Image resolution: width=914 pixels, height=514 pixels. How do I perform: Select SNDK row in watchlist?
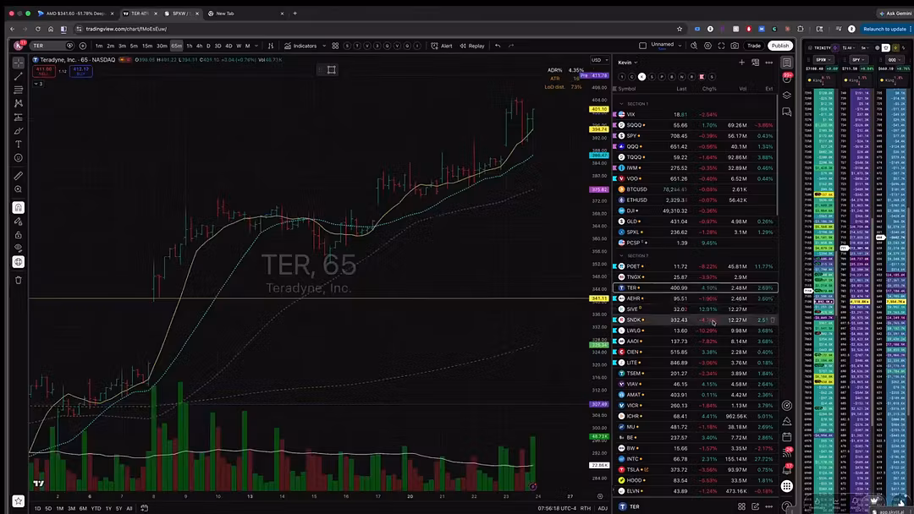coord(695,320)
